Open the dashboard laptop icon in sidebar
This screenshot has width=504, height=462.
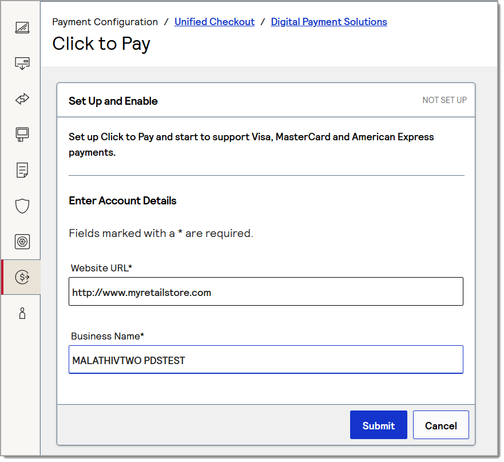pos(22,27)
